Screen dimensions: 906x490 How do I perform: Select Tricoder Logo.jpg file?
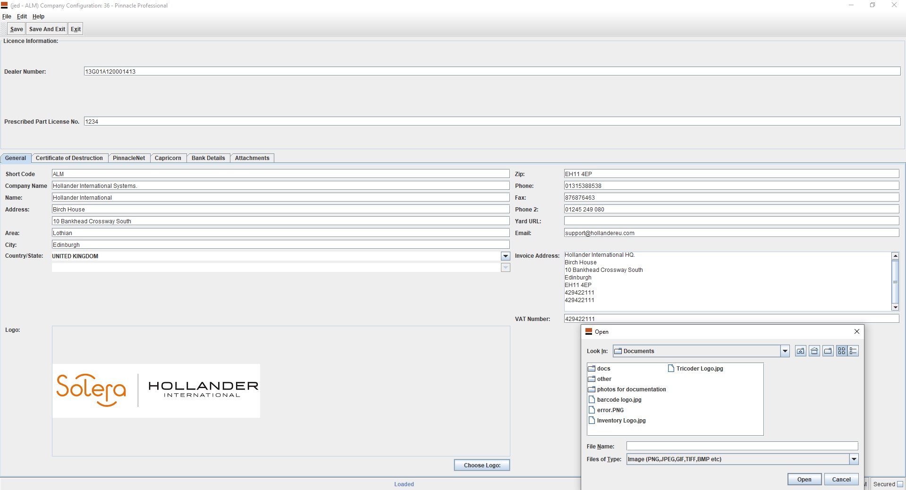coord(695,368)
